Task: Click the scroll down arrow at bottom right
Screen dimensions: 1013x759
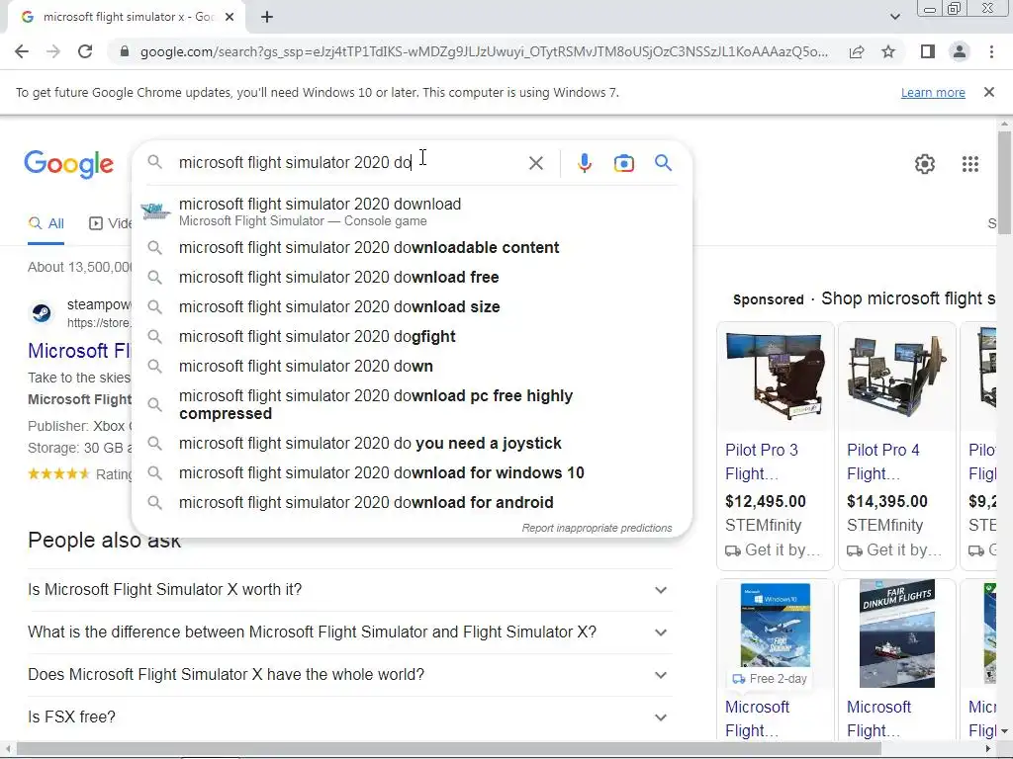Action: [1004, 732]
